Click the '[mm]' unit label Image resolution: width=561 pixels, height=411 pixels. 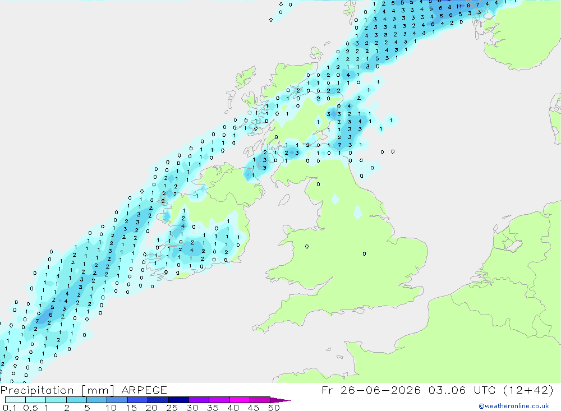(x=98, y=390)
